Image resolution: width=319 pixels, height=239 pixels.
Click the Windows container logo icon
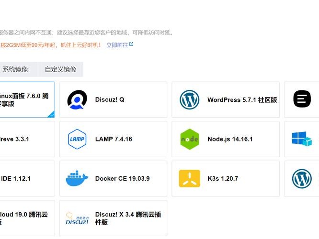(x=302, y=139)
